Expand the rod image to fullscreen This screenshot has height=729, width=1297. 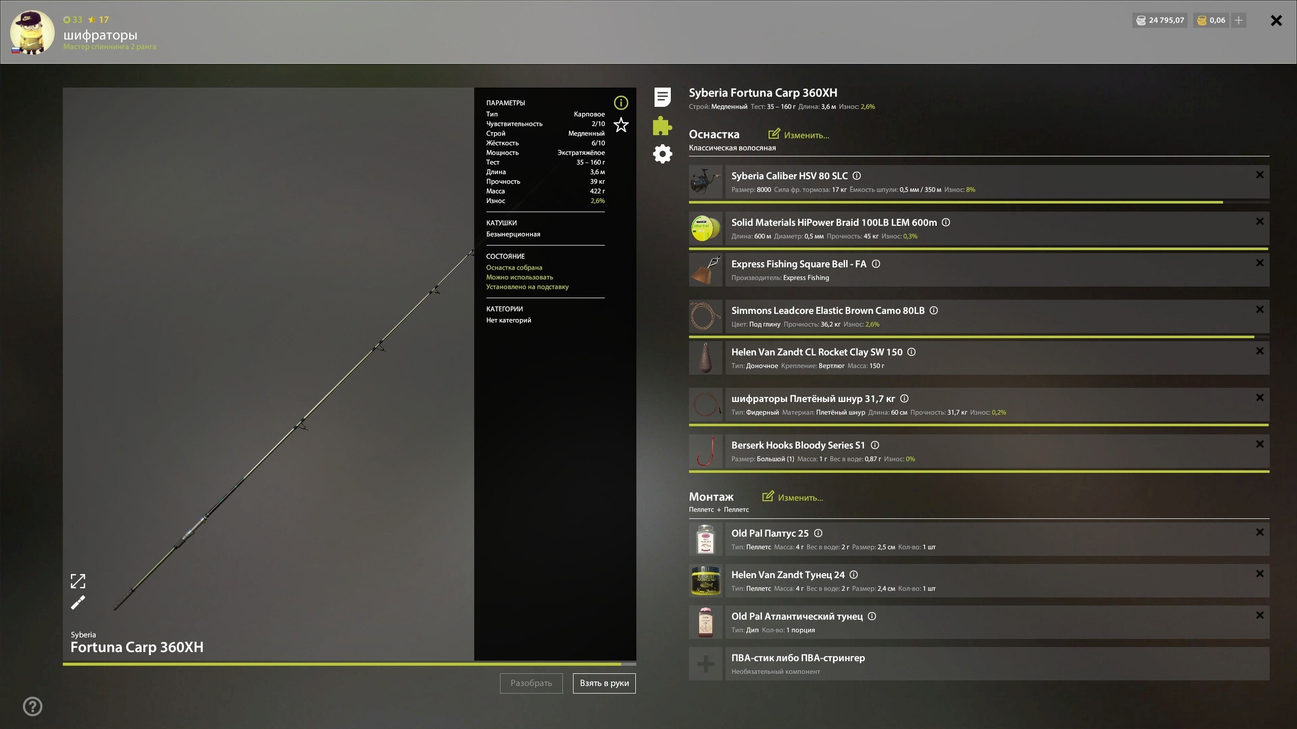coord(78,581)
